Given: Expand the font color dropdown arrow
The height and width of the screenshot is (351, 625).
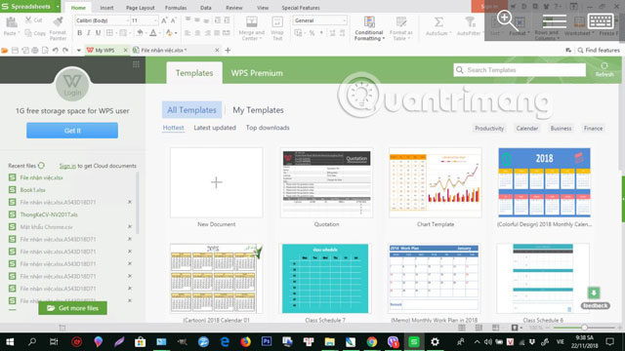Looking at the screenshot, I should coord(160,33).
